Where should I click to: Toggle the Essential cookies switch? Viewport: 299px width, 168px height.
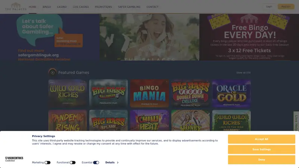96,162
